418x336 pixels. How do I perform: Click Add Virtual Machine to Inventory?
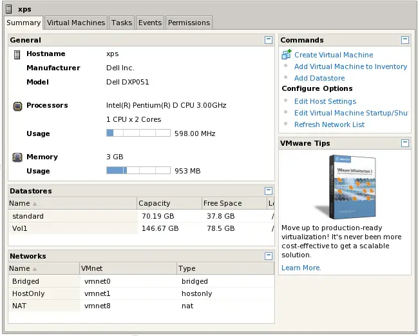350,66
